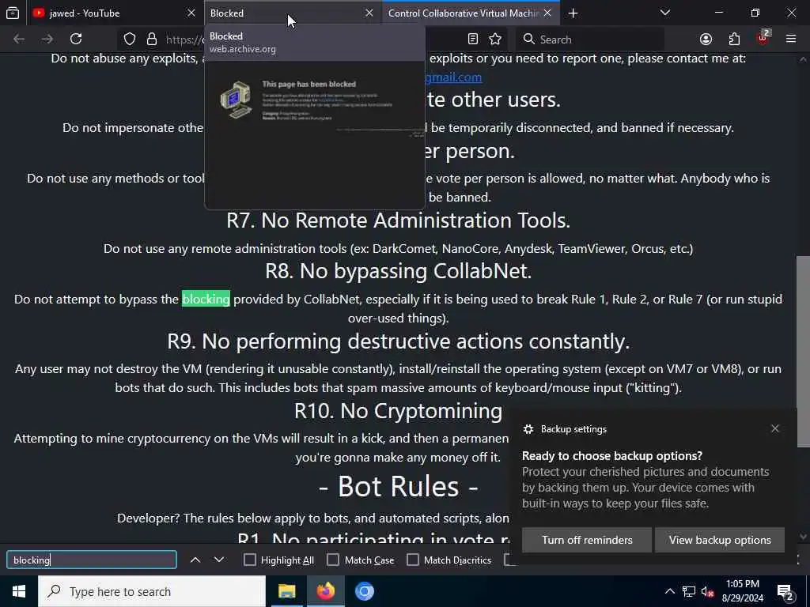Click the R7. No Remote Administration Tools heading
This screenshot has height=607, width=810.
pyautogui.click(x=398, y=221)
